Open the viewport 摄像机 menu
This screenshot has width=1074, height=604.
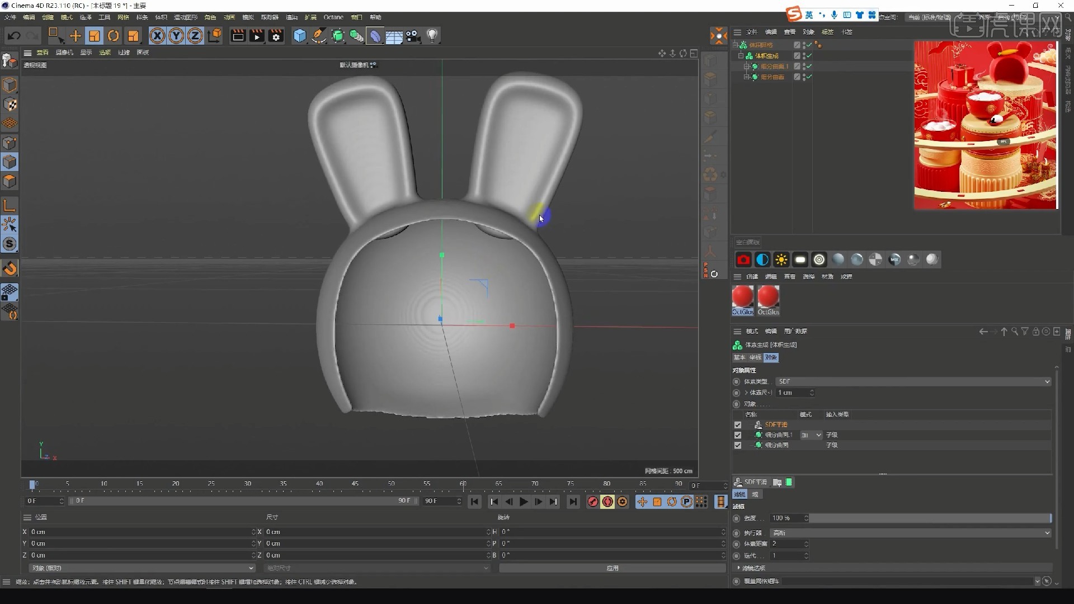[64, 53]
